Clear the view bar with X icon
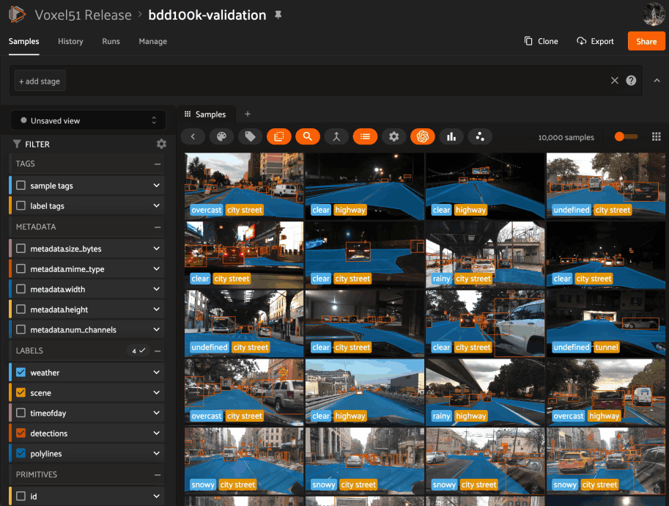This screenshot has width=669, height=506. pos(614,80)
